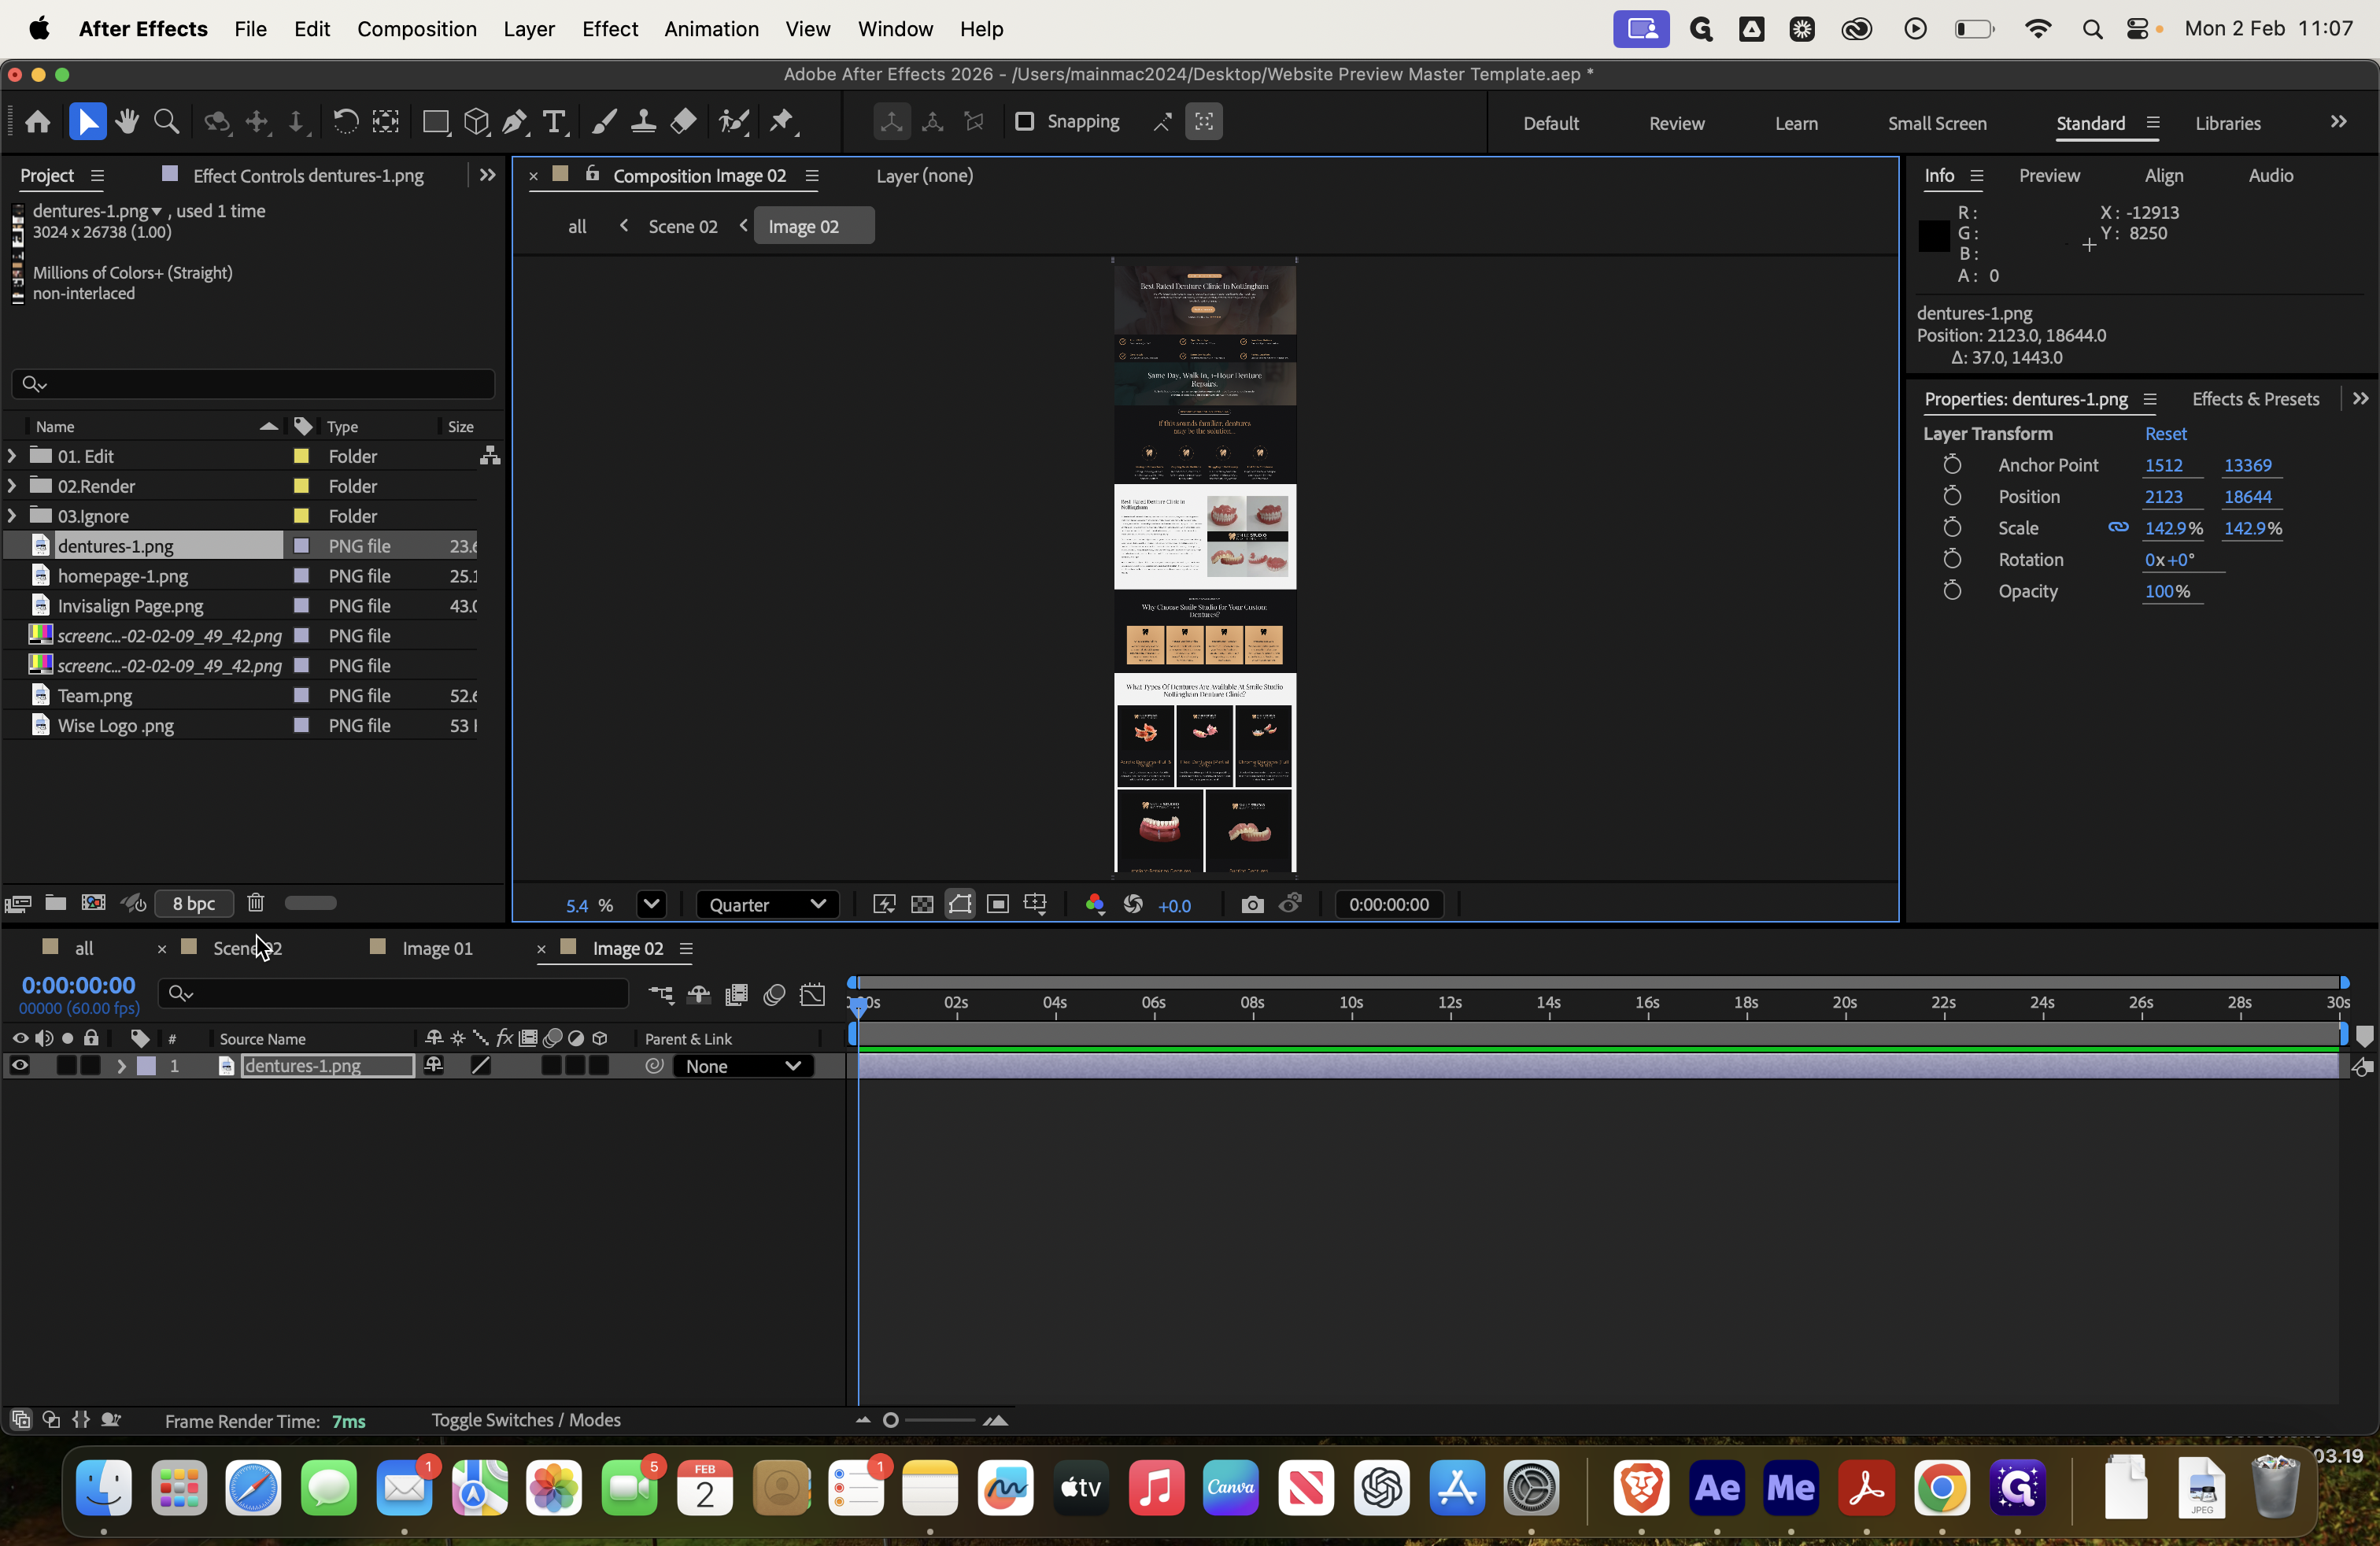Select the Rotation tool
Viewport: 2380px width, 1546px height.
click(345, 122)
